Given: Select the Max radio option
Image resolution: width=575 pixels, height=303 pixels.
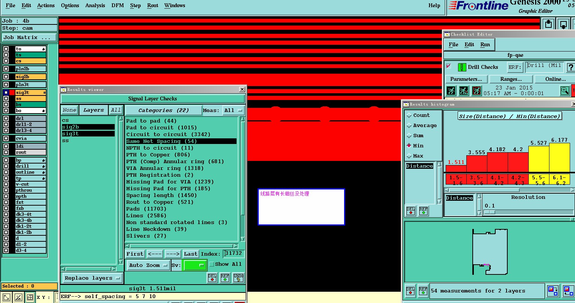Looking at the screenshot, I should tap(409, 156).
